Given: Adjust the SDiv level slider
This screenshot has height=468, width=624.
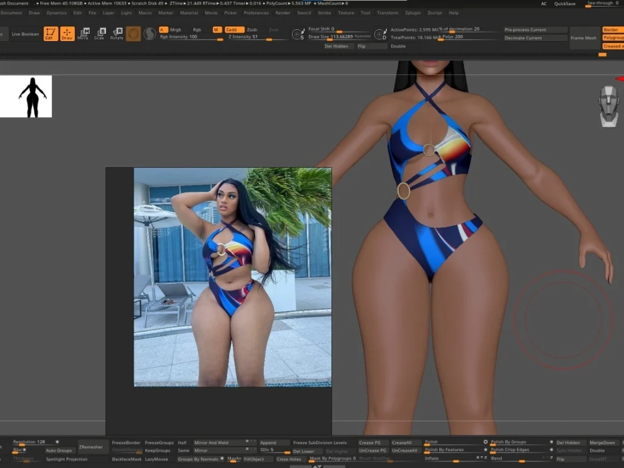Looking at the screenshot, I should tap(274, 451).
